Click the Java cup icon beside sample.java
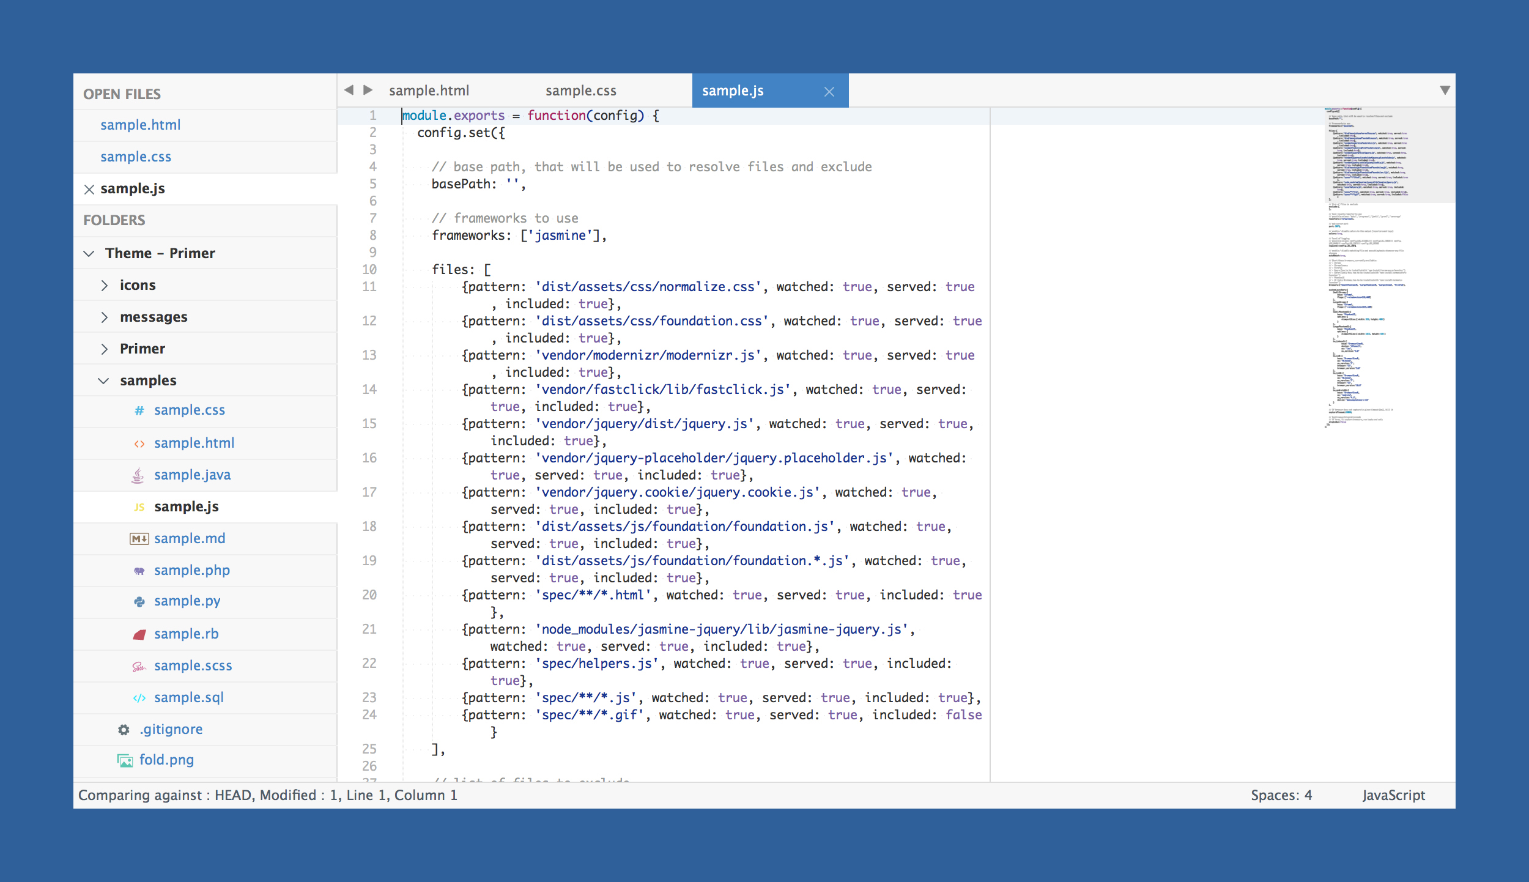The width and height of the screenshot is (1529, 882). 138,475
